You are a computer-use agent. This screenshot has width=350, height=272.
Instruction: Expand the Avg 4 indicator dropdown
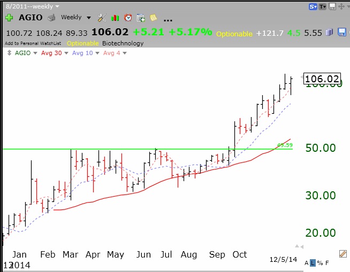coord(125,53)
